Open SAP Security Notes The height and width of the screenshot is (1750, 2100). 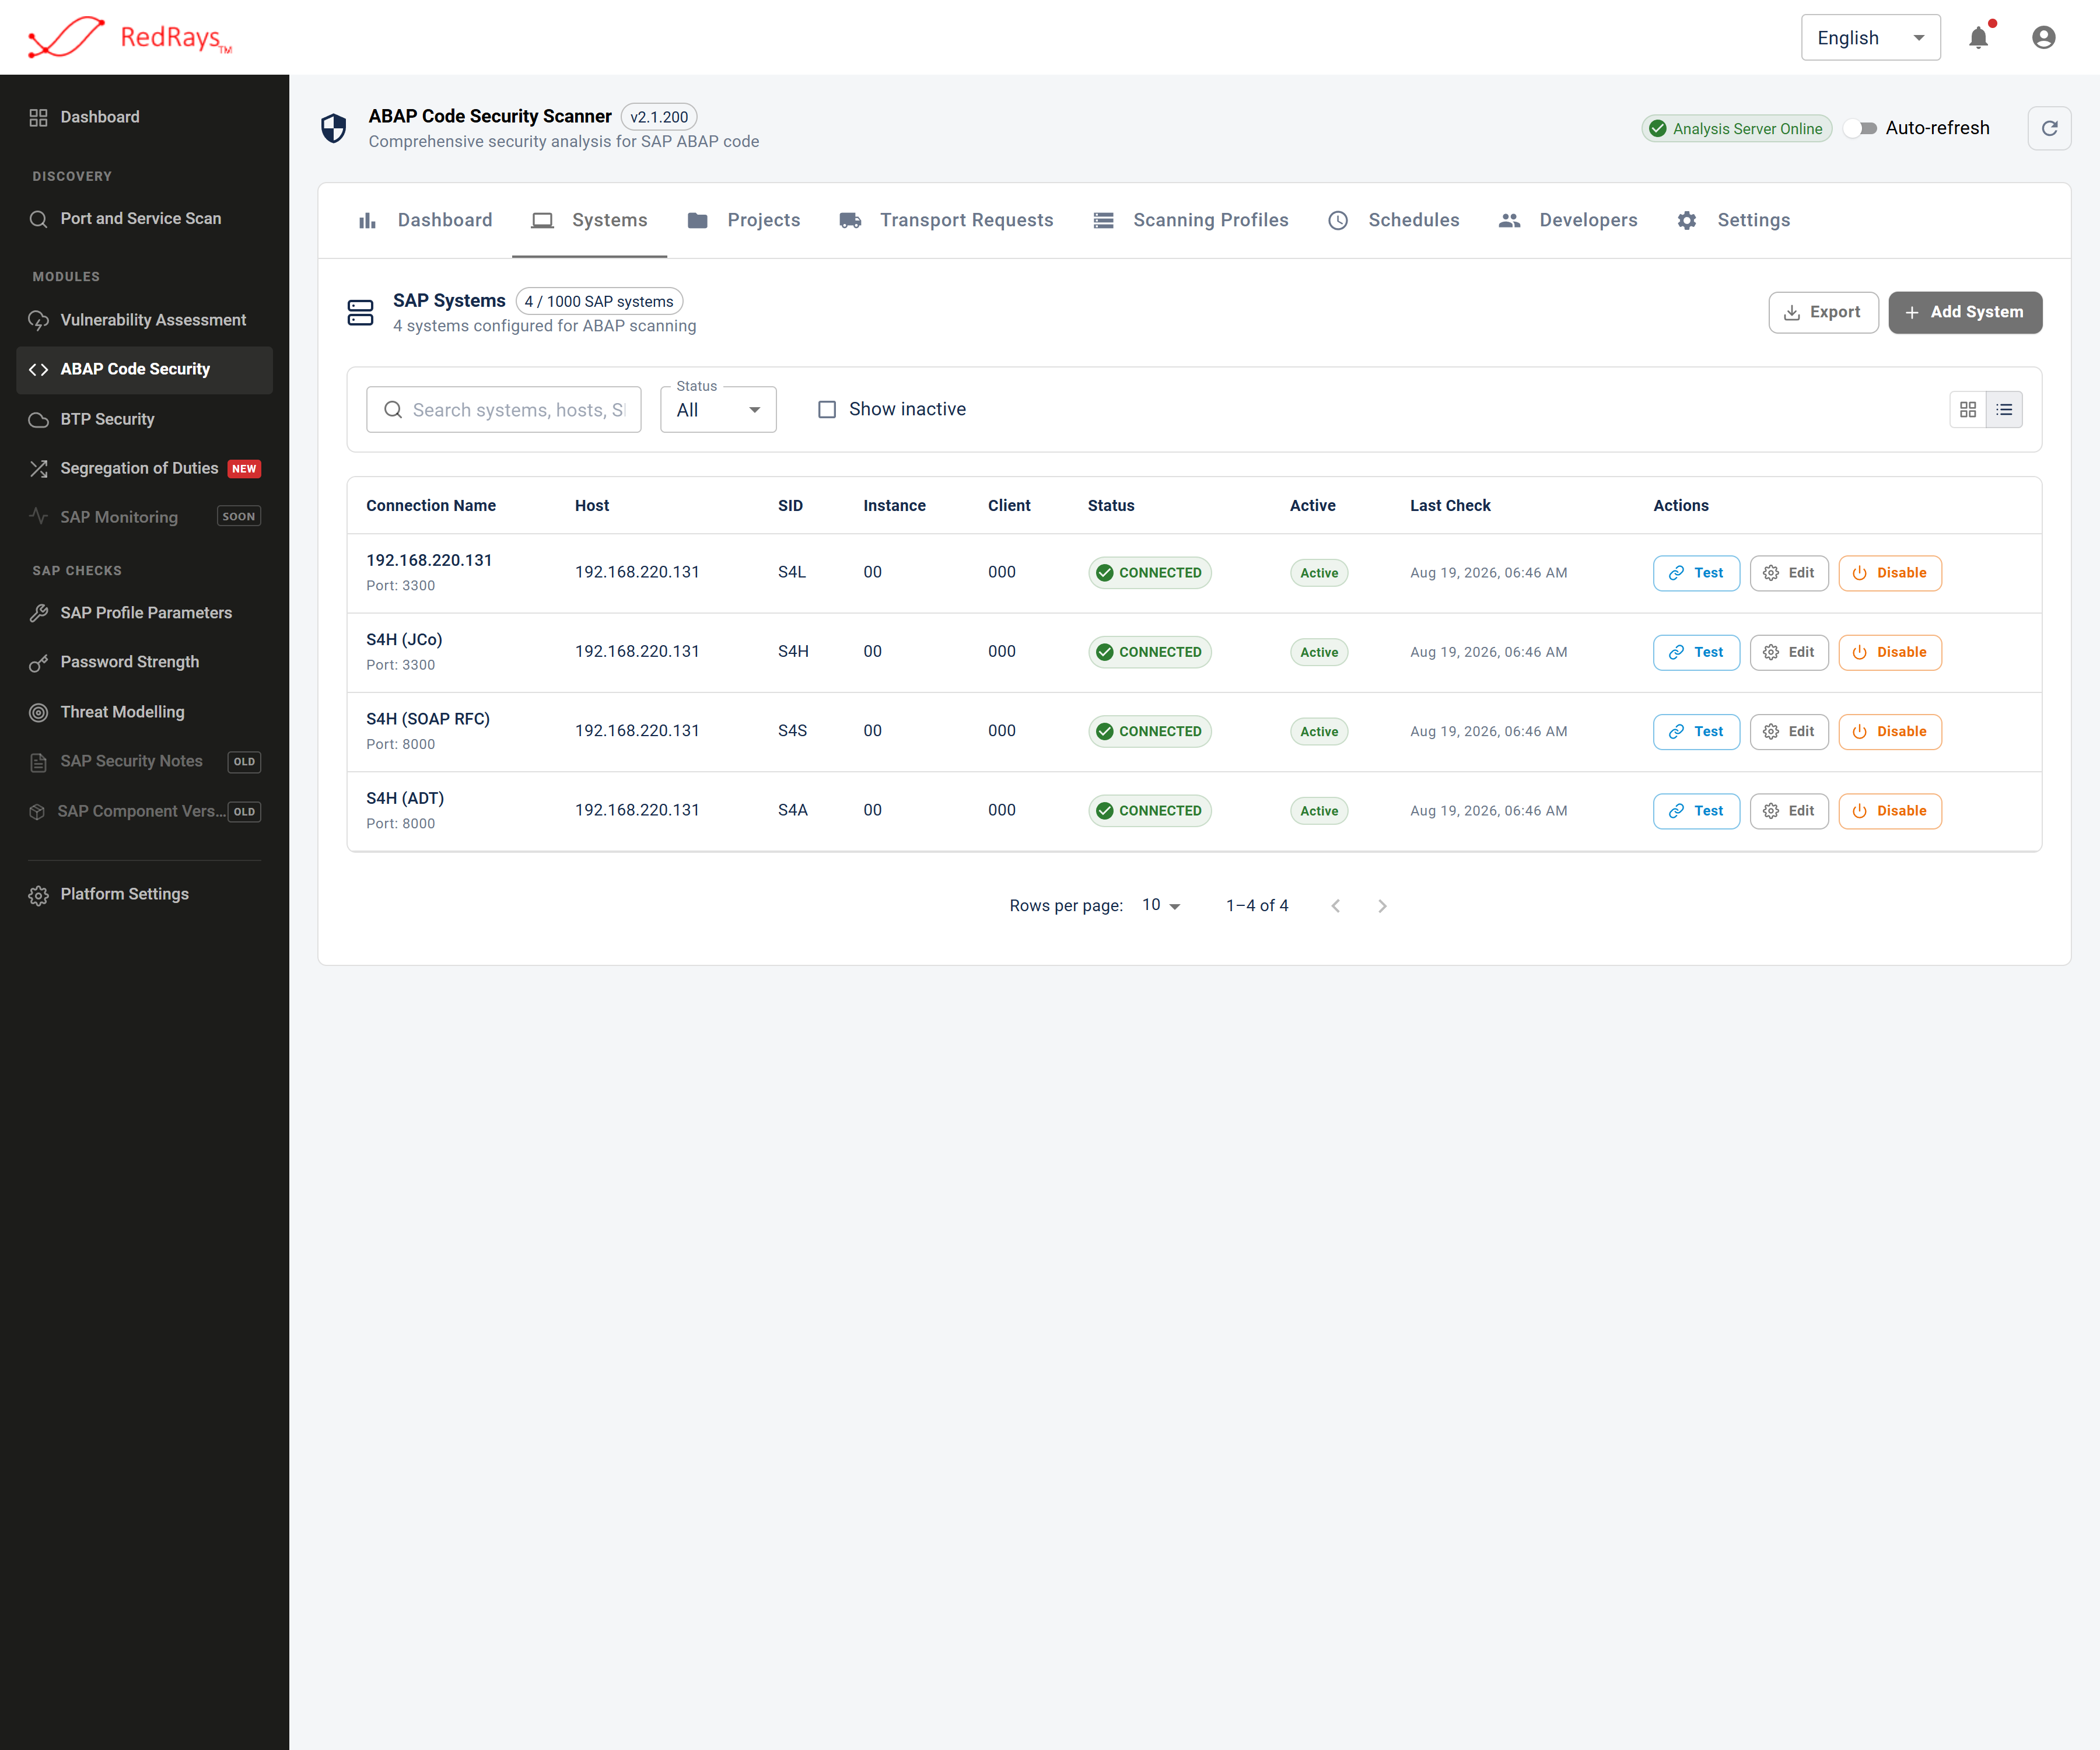(144, 762)
